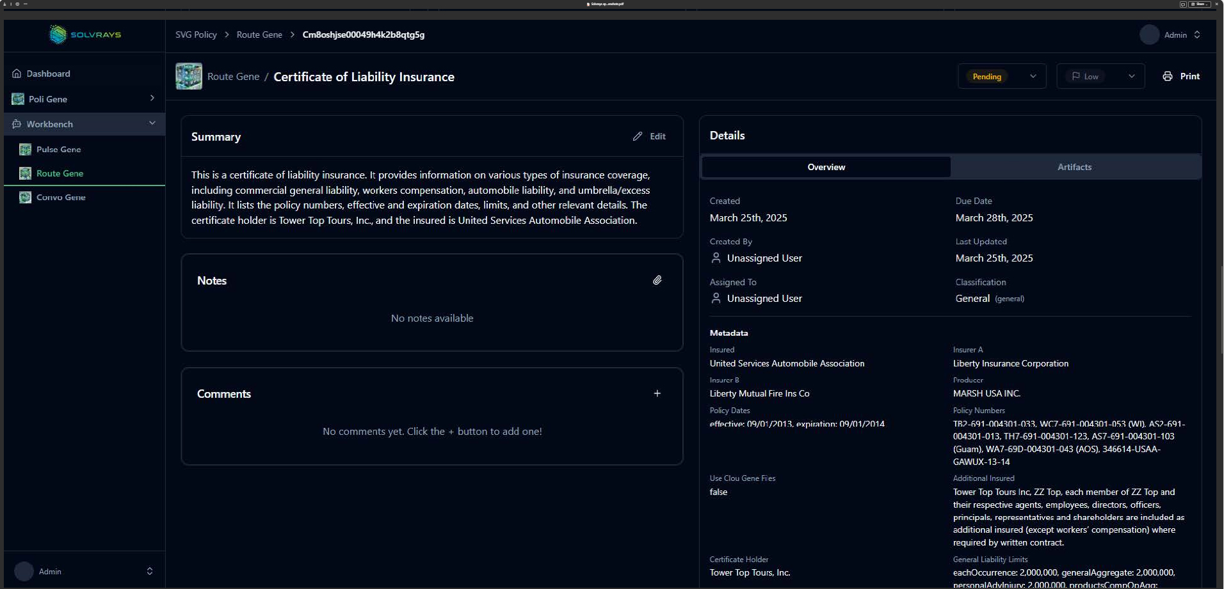The width and height of the screenshot is (1224, 589).
Task: Click Liberty Insurance Corporation value
Action: (x=1011, y=364)
